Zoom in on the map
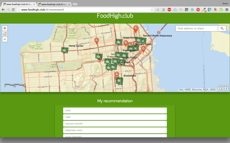Image resolution: width=230 pixels, height=143 pixels. tap(5, 28)
